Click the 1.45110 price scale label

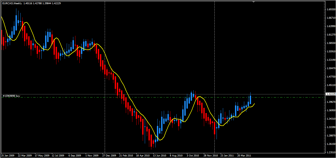pyautogui.click(x=330, y=85)
